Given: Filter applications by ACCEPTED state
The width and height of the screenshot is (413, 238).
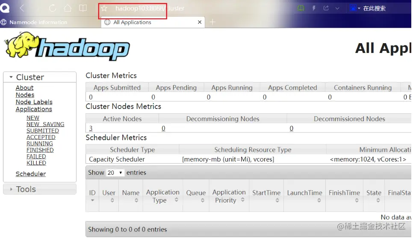Looking at the screenshot, I should click(41, 137).
